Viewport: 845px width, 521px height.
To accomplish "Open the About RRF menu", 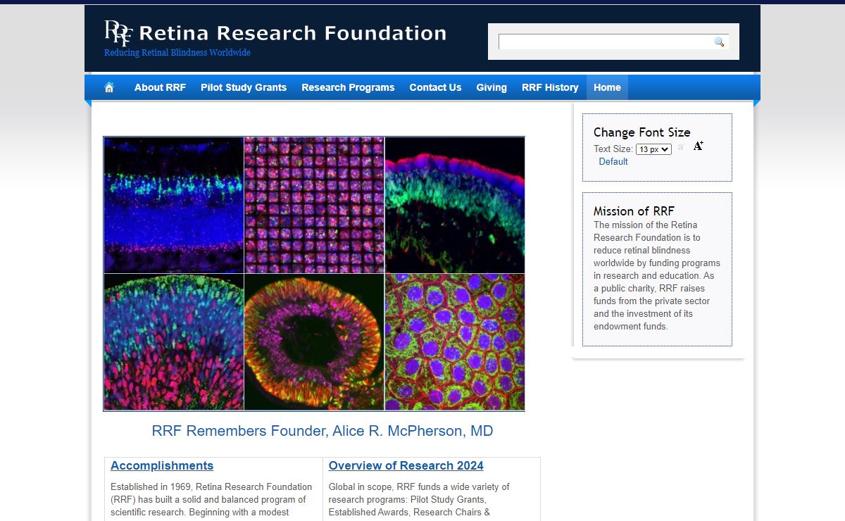I will [160, 88].
